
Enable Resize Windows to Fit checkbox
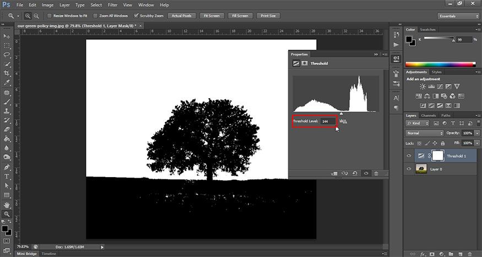[x=50, y=16]
